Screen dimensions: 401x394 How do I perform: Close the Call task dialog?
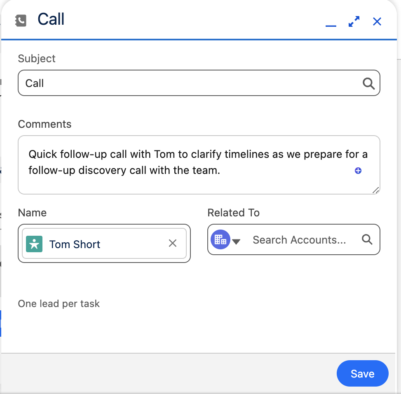(x=377, y=21)
